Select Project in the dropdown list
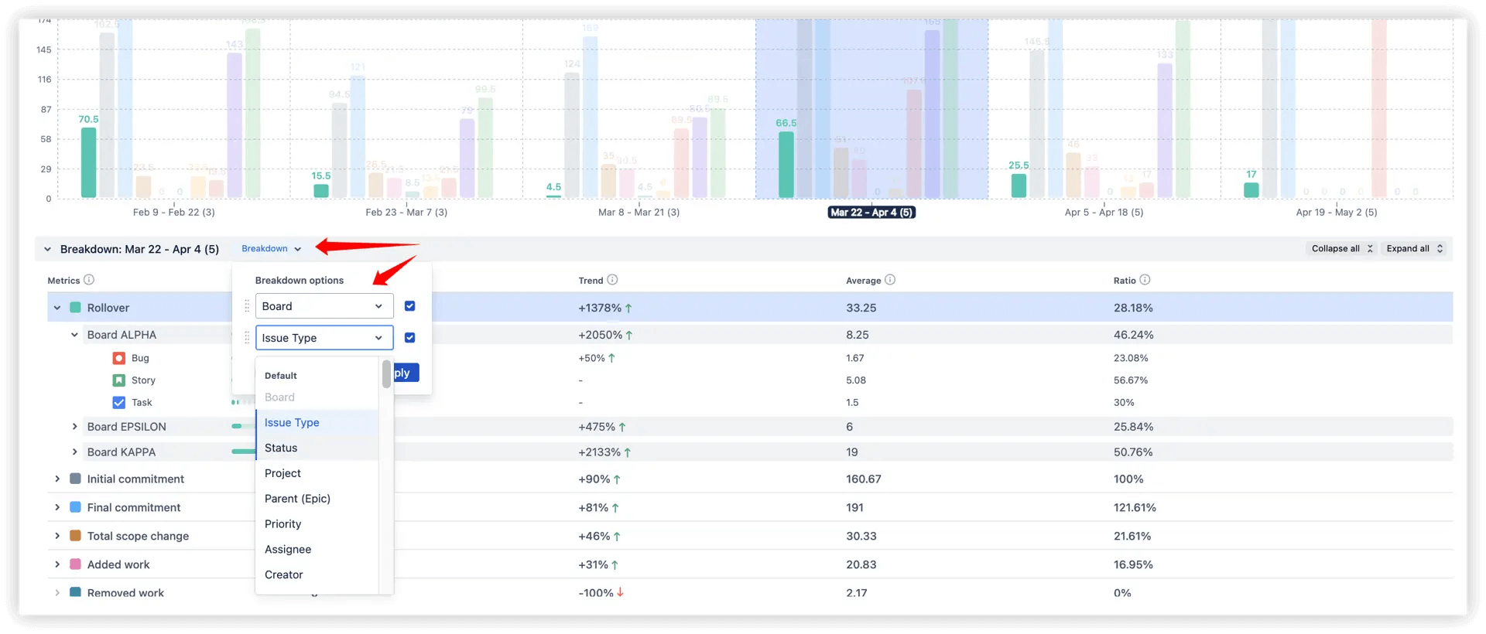The height and width of the screenshot is (634, 1486). click(x=317, y=473)
